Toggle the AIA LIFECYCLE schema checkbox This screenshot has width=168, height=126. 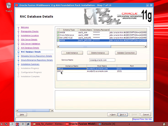[x=58, y=38]
